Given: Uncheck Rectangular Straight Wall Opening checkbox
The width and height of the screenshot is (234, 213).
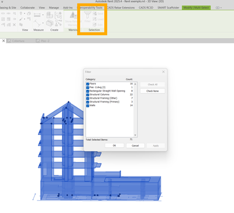Looking at the screenshot, I should tap(88, 91).
